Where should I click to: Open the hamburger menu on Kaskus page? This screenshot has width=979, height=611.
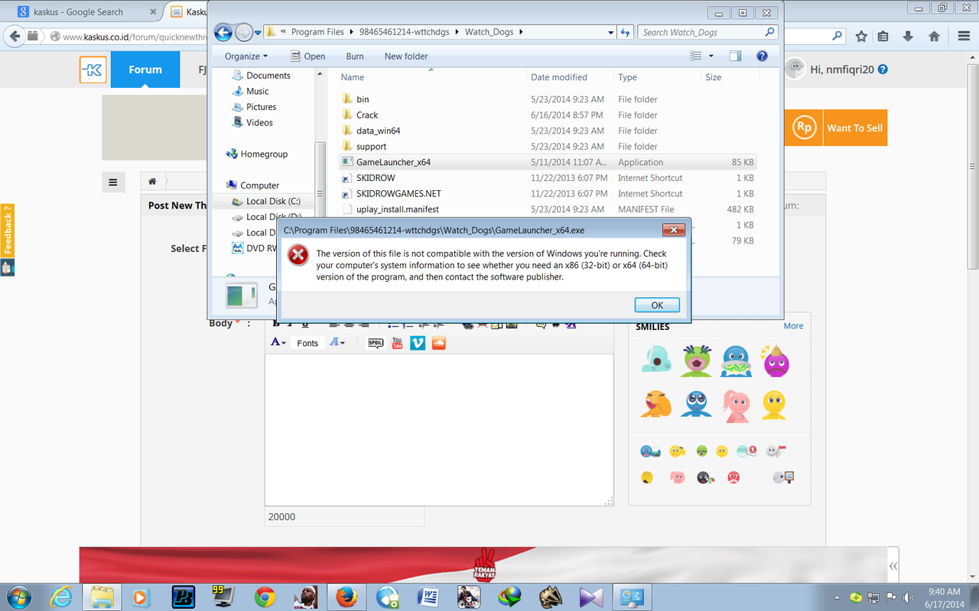tap(112, 182)
